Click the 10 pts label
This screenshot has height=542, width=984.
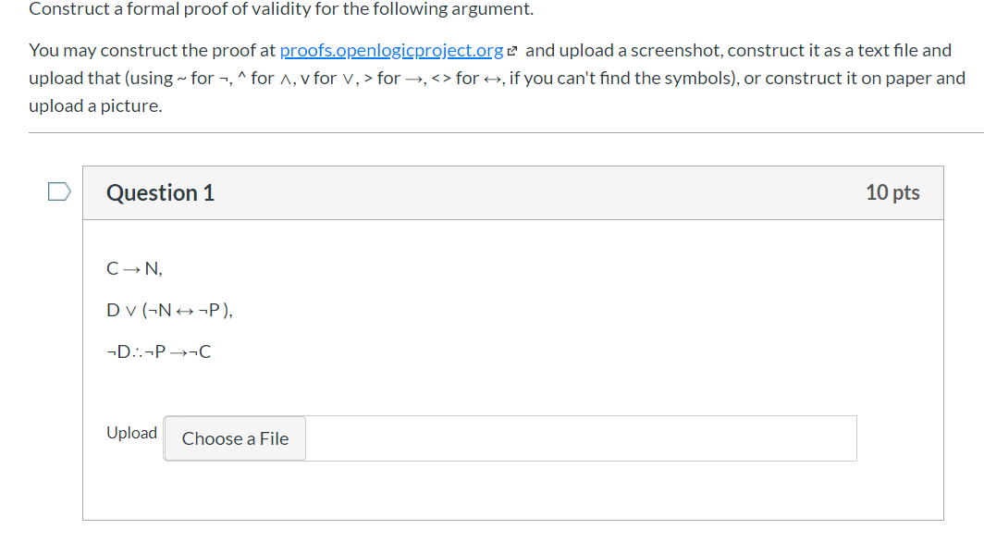click(892, 192)
